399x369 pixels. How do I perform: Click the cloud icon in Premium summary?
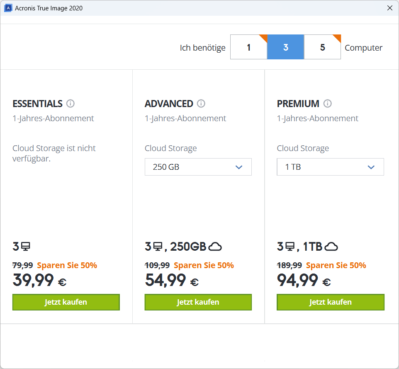pyautogui.click(x=331, y=247)
